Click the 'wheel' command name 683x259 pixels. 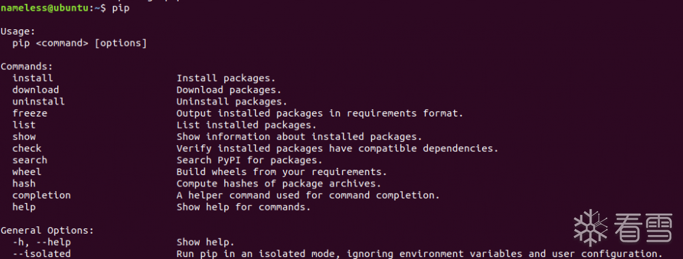click(27, 172)
